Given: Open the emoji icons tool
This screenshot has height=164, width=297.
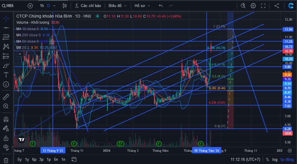Looking at the screenshot, I should (x=6, y=84).
